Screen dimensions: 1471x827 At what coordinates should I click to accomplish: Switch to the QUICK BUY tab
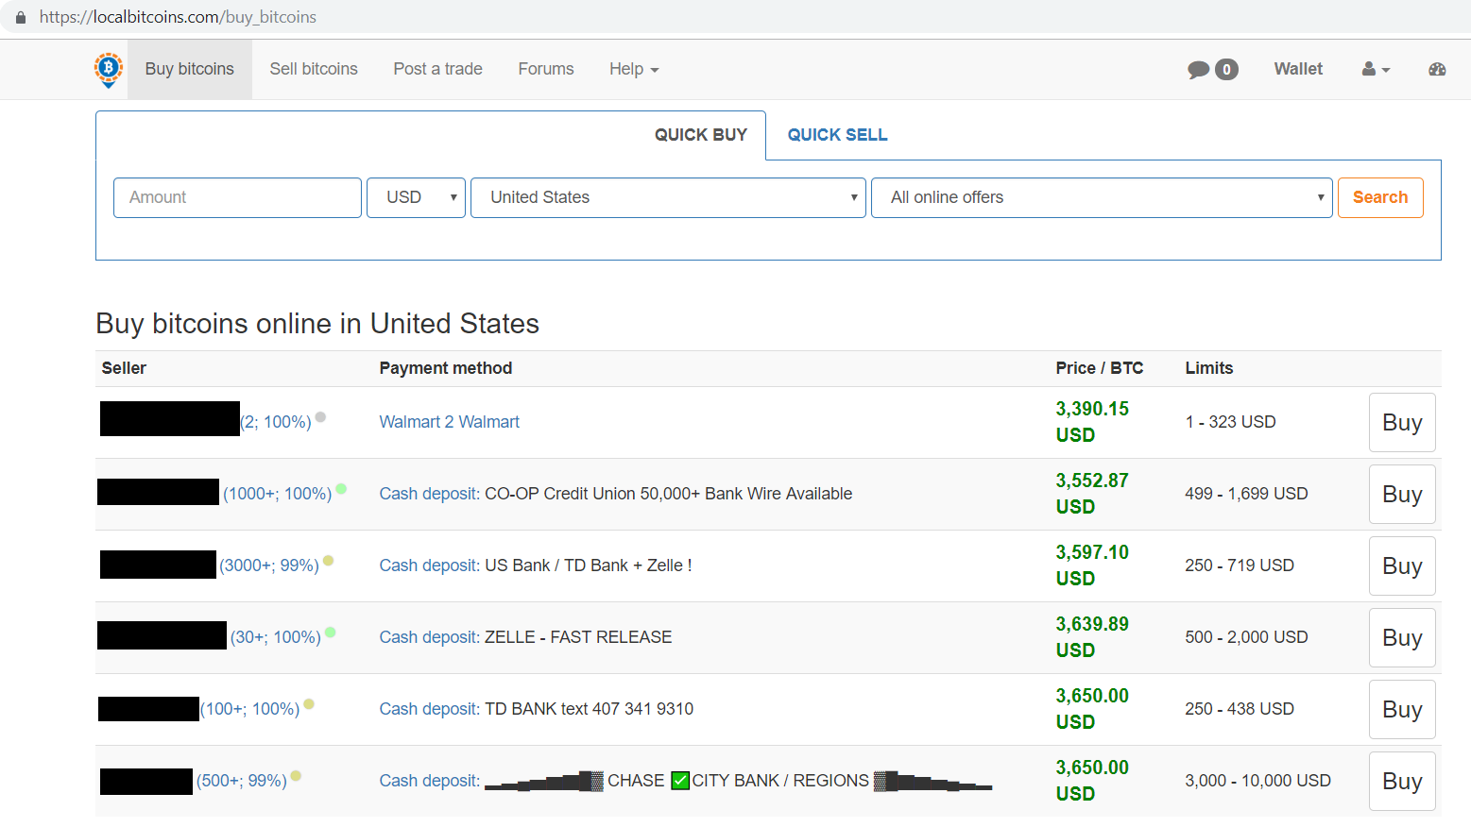tap(701, 135)
